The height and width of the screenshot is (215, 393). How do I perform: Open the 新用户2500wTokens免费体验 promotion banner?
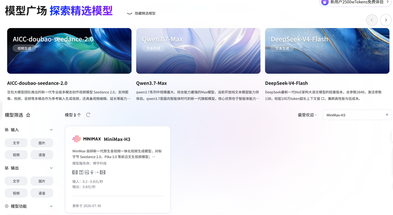356,3
